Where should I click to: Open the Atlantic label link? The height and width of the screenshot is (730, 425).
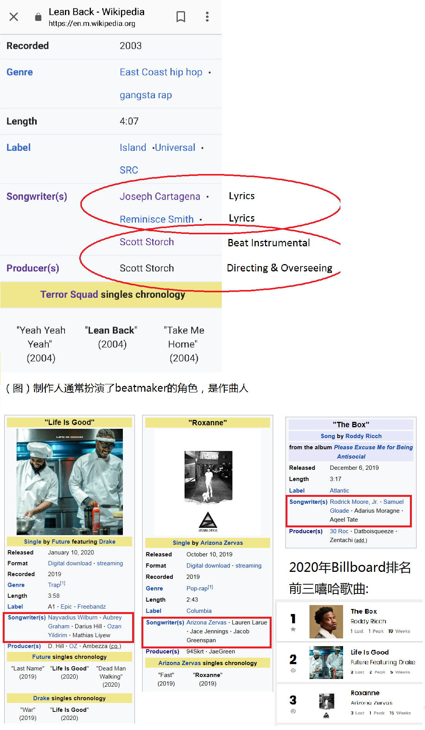pyautogui.click(x=339, y=491)
